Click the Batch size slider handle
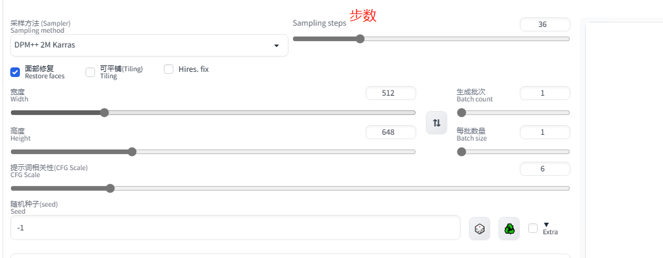 [x=461, y=151]
